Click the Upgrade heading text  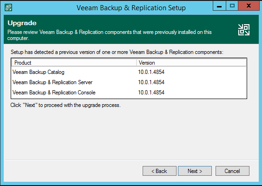pyautogui.click(x=22, y=23)
